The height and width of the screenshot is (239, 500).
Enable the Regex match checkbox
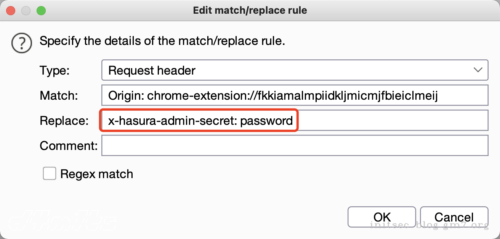pyautogui.click(x=50, y=174)
